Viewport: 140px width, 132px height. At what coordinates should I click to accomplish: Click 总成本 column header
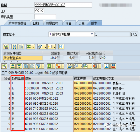tap(53, 53)
